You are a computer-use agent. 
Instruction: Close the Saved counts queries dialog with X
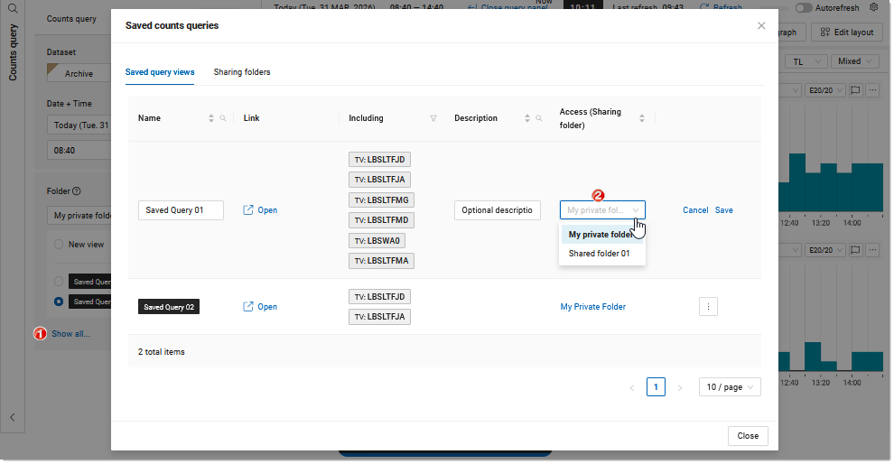[761, 25]
